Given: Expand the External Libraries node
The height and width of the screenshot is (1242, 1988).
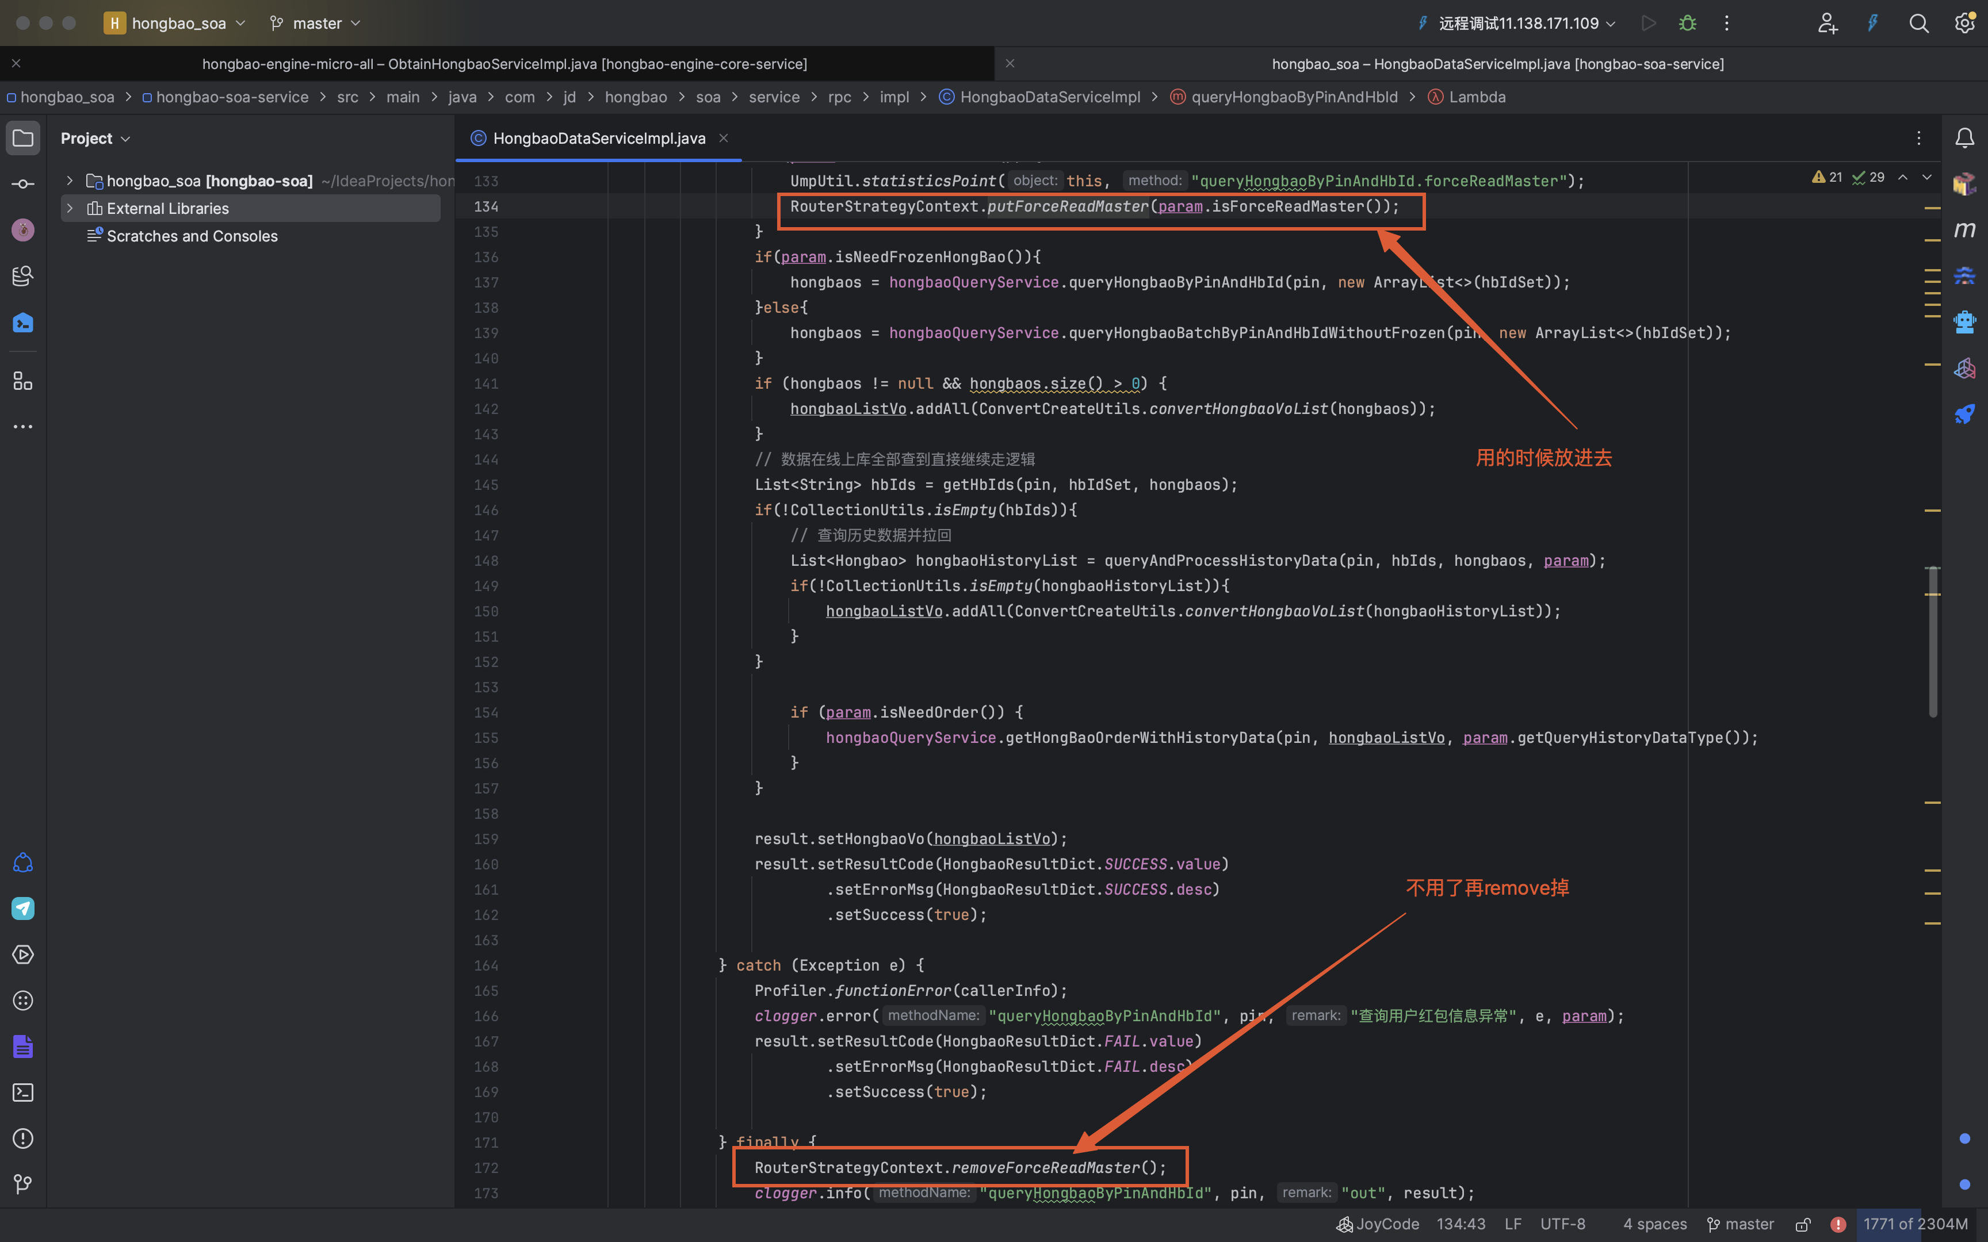Looking at the screenshot, I should pyautogui.click(x=70, y=208).
